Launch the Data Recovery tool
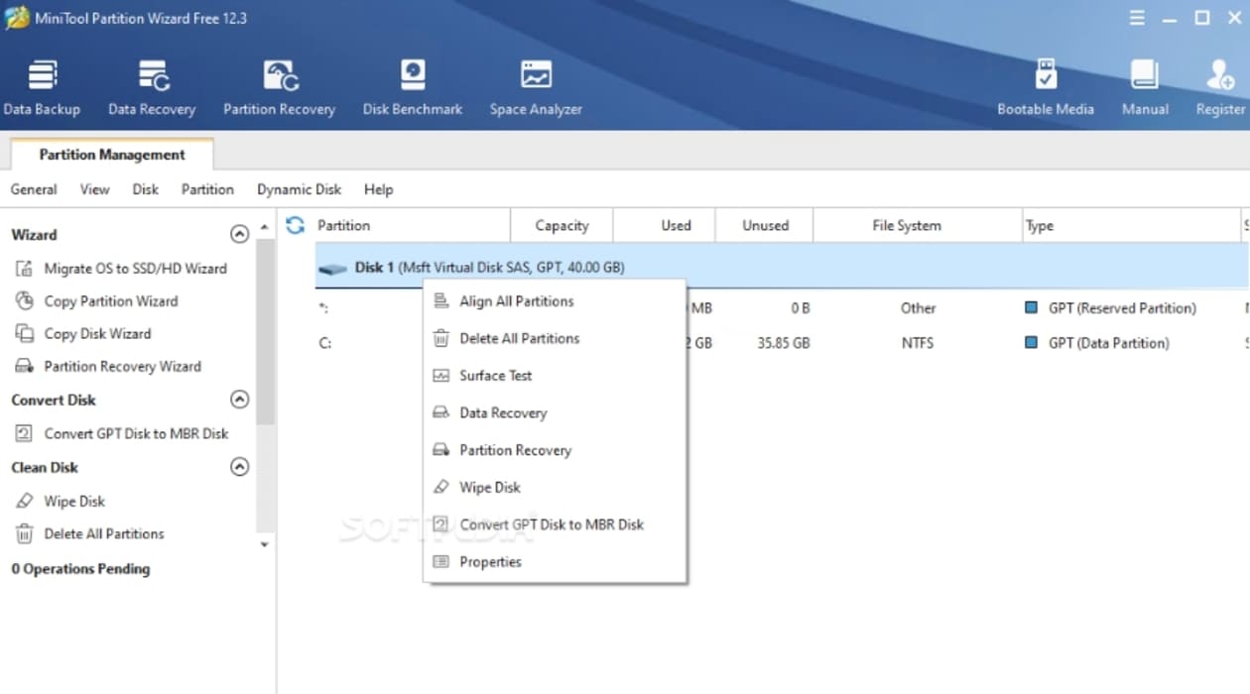 tap(152, 87)
